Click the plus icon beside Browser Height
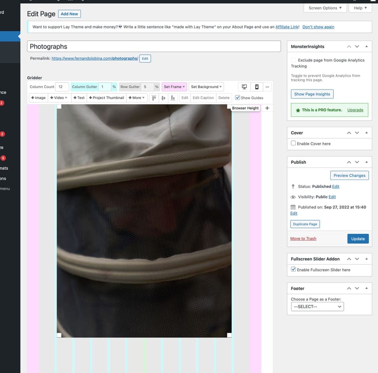Image resolution: width=378 pixels, height=373 pixels. [267, 108]
